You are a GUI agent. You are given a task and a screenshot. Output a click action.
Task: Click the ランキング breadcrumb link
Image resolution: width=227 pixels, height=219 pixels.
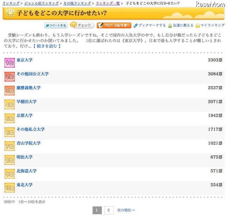pos(11,3)
